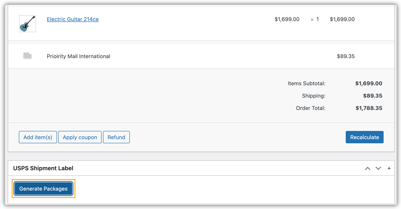Screen dimensions: 401x209
Task: Apply a coupon to the order
Action: 80,137
